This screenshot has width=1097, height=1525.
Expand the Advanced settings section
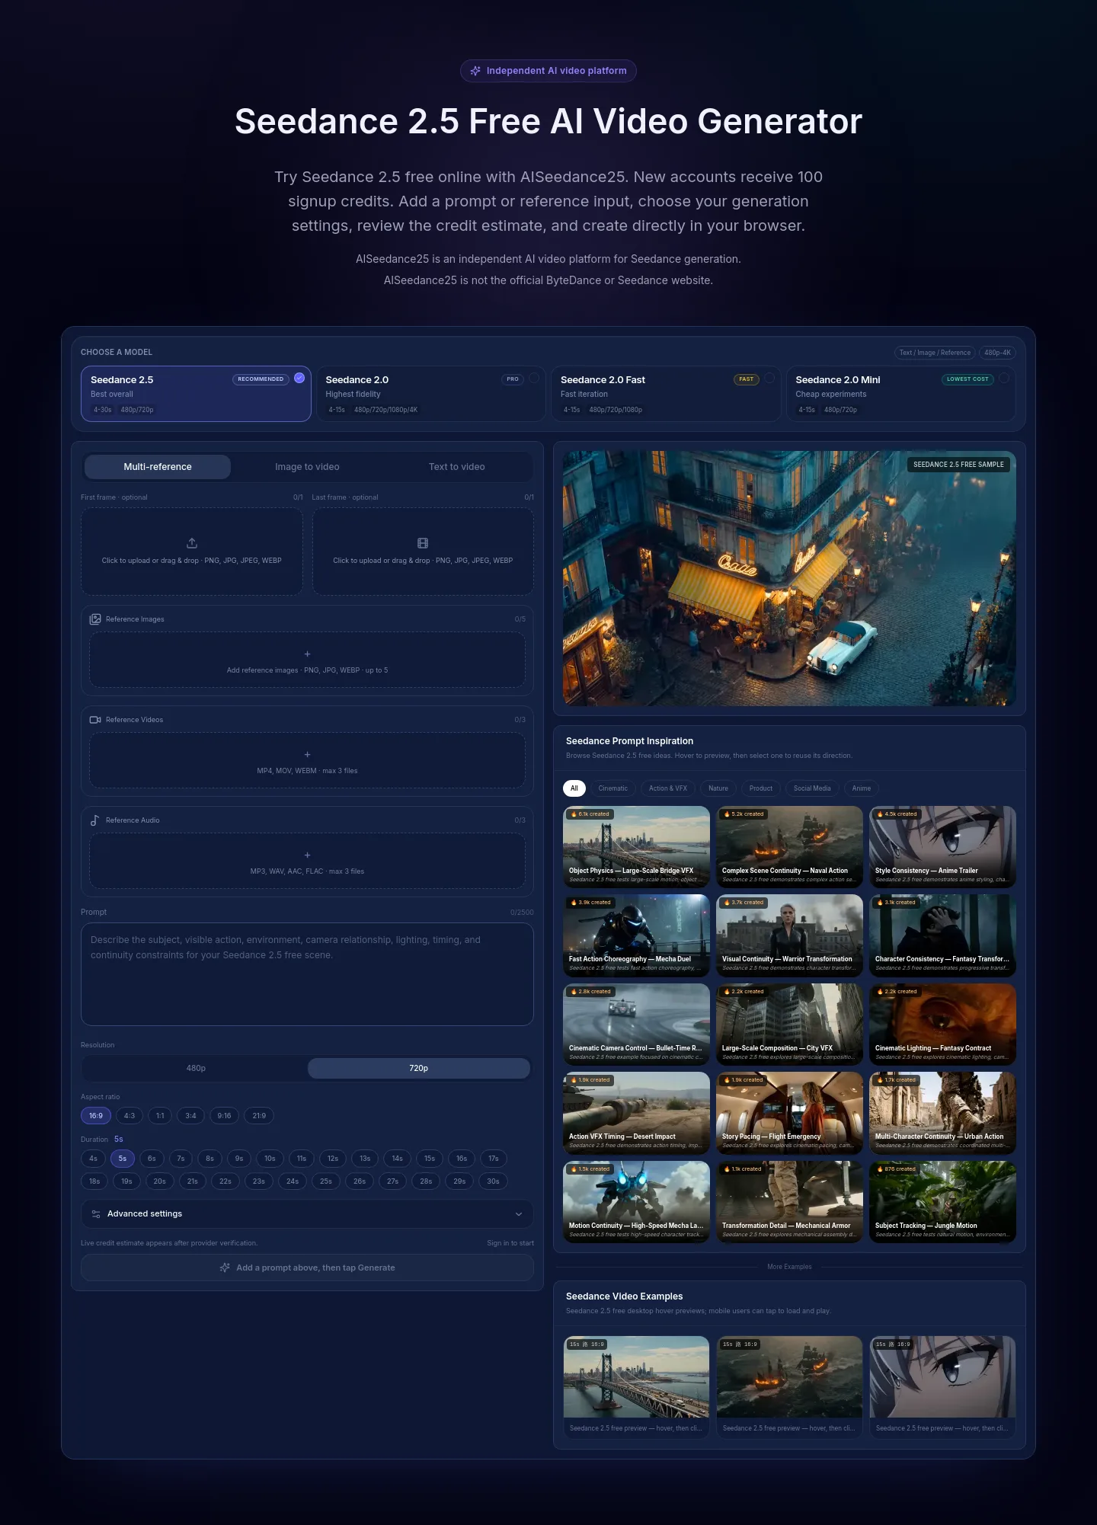tap(307, 1214)
